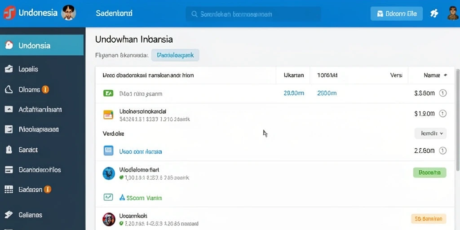
Task: Click the green Beoealha status button
Action: (429, 172)
